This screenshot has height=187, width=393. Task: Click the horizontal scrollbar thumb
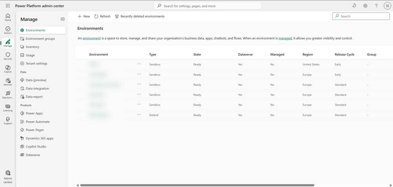click(x=197, y=185)
